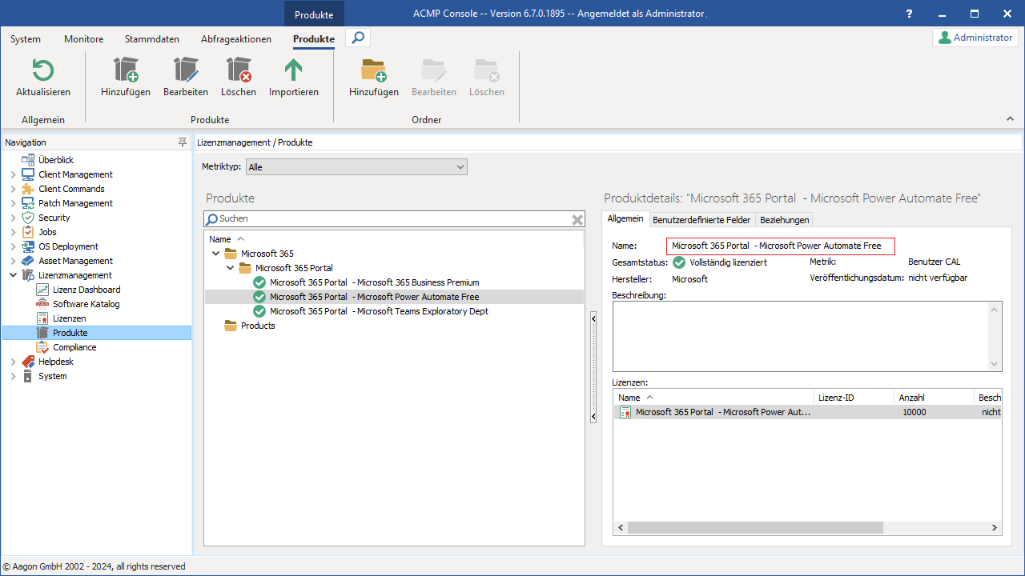Click the Importieren green arrow icon
Viewport: 1025px width, 576px height.
pos(293,71)
